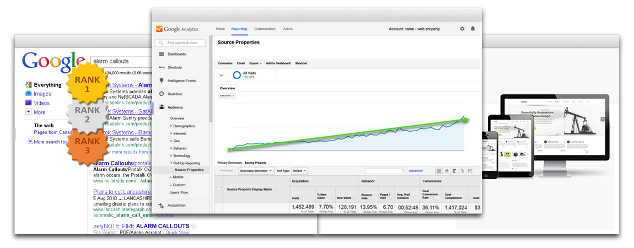This screenshot has width=634, height=248.
Task: Click the Find reports & more search field
Action: click(181, 42)
